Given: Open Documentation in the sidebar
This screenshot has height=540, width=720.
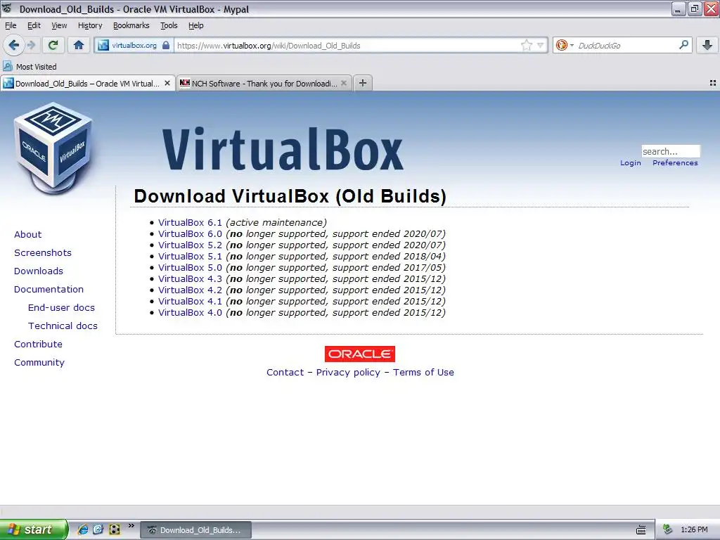Looking at the screenshot, I should click(x=49, y=289).
